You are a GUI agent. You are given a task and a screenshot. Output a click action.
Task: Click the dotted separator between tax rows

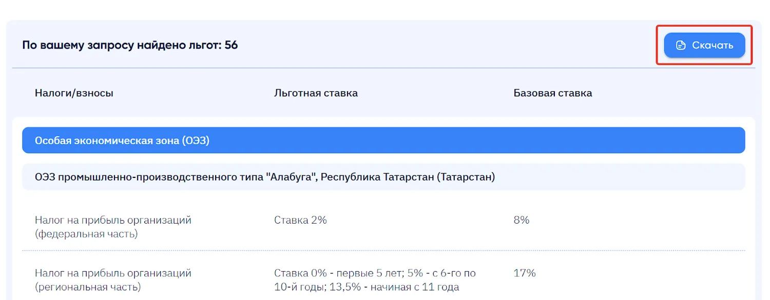coord(383,250)
